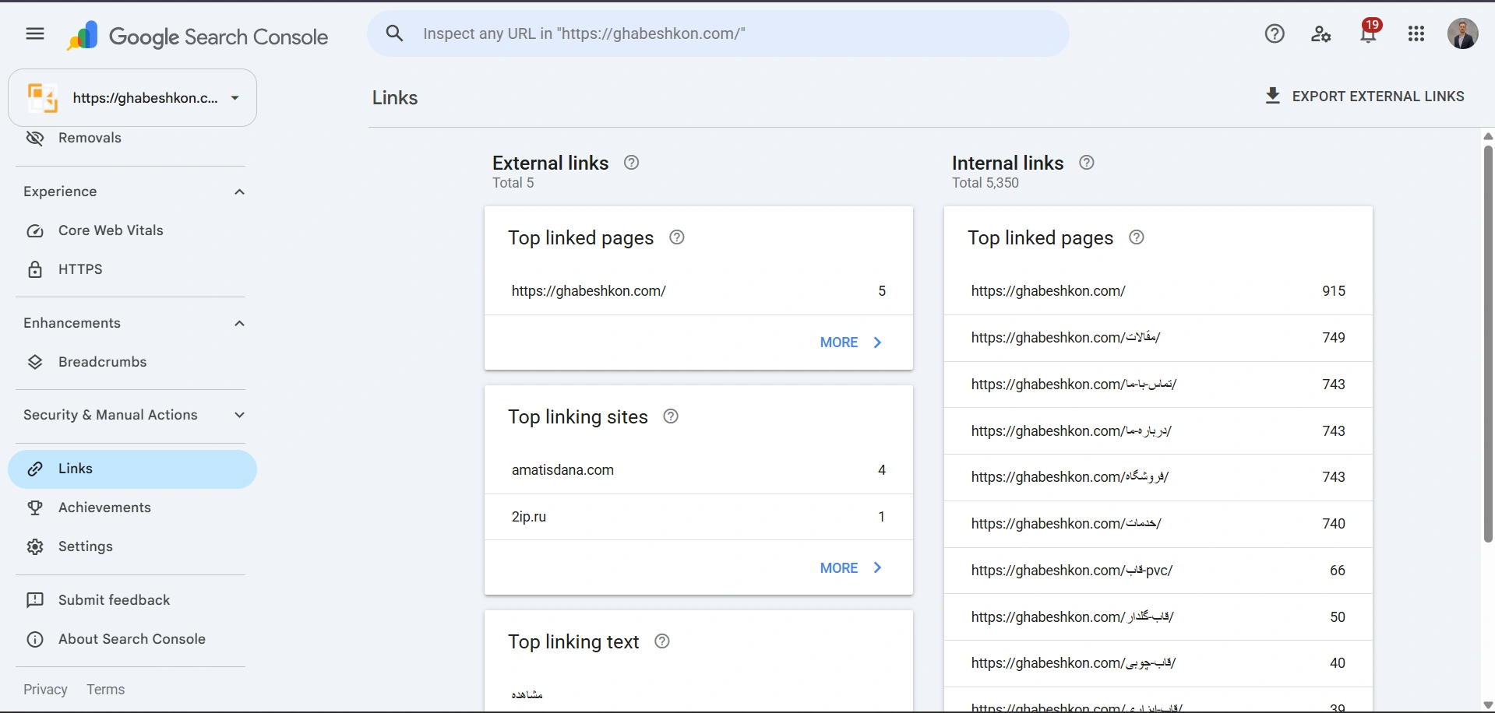Focus the Inspect any URL search field
The width and height of the screenshot is (1495, 713).
click(x=718, y=33)
